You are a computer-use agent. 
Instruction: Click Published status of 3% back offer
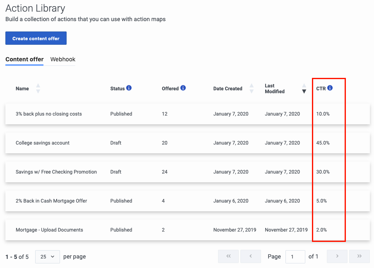(x=121, y=114)
